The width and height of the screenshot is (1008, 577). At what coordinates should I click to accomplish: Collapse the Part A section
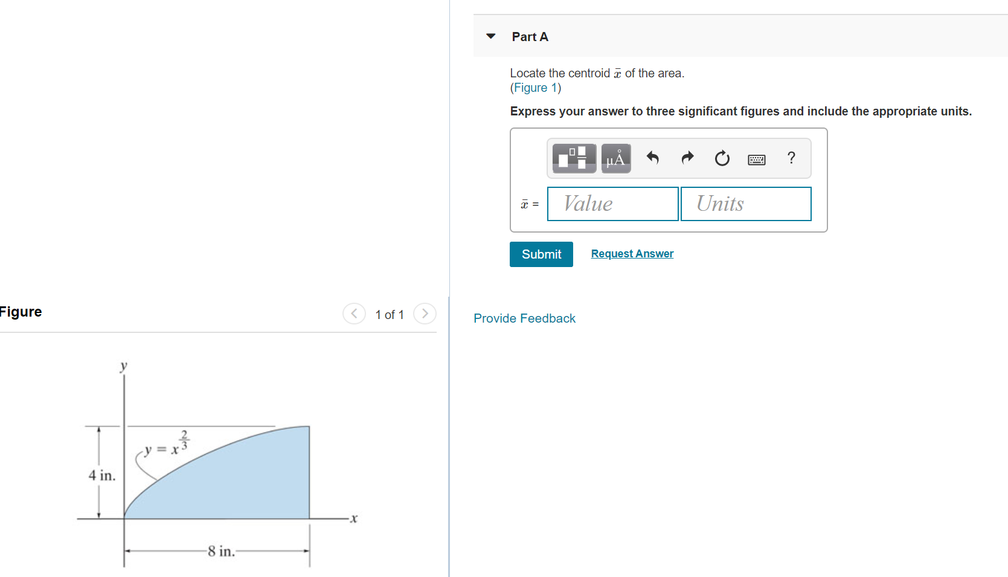[x=490, y=36]
